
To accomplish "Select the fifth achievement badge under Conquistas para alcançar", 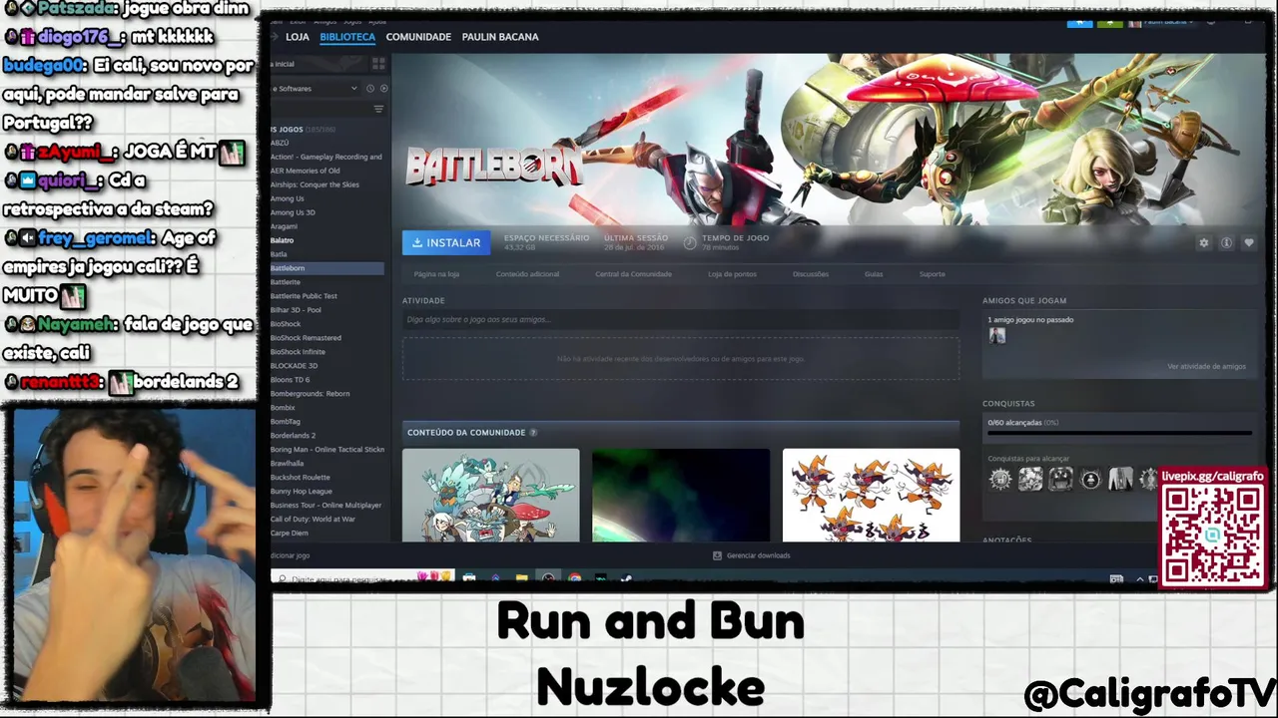I will click(1120, 480).
